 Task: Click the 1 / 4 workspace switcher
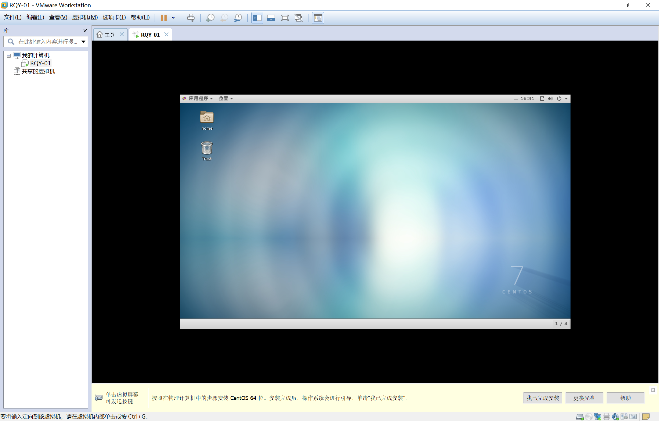click(561, 324)
